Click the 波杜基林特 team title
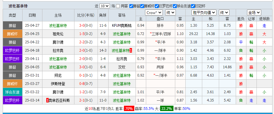 click(x=18, y=6)
